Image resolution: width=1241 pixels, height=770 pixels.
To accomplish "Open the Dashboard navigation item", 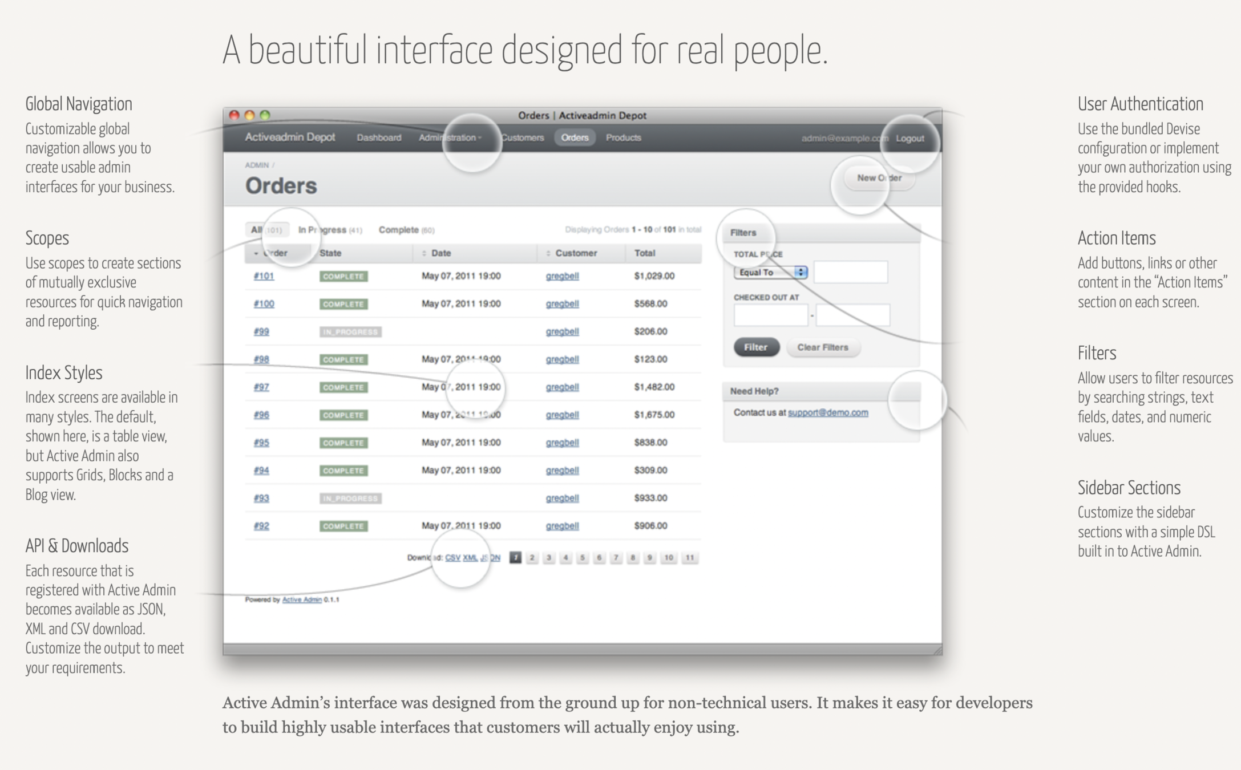I will [379, 137].
